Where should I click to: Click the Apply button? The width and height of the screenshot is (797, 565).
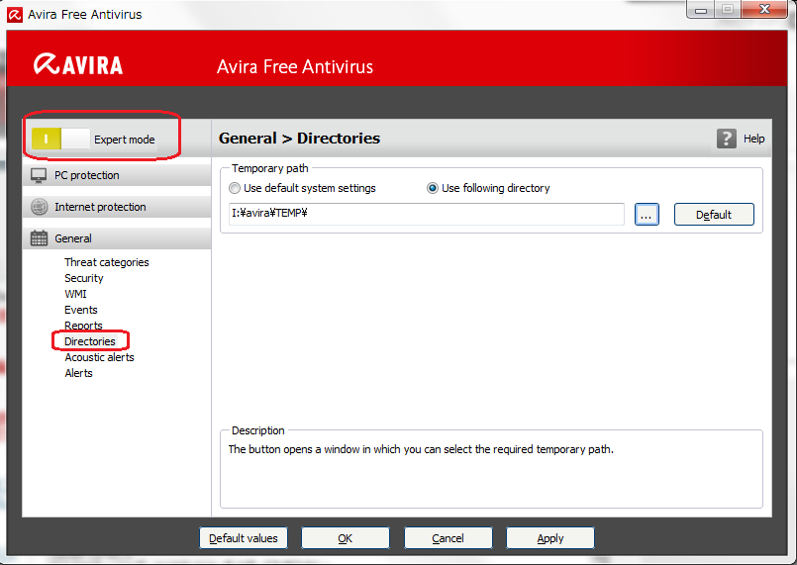pos(549,538)
